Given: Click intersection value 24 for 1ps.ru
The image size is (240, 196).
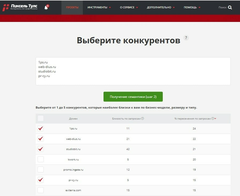Looking at the screenshot, I should click(x=194, y=129).
